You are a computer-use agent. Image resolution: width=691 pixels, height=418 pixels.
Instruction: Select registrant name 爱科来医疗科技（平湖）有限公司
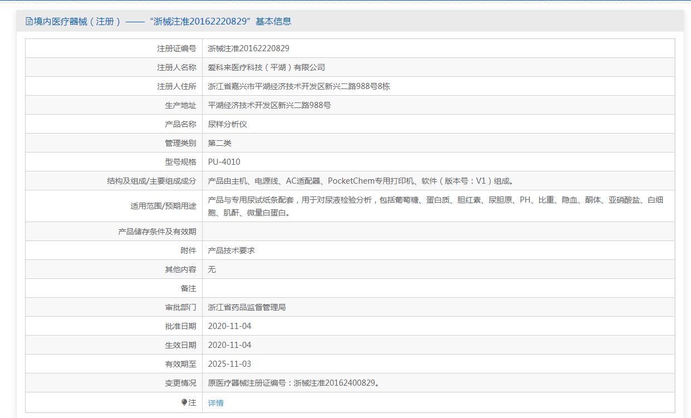click(x=266, y=67)
